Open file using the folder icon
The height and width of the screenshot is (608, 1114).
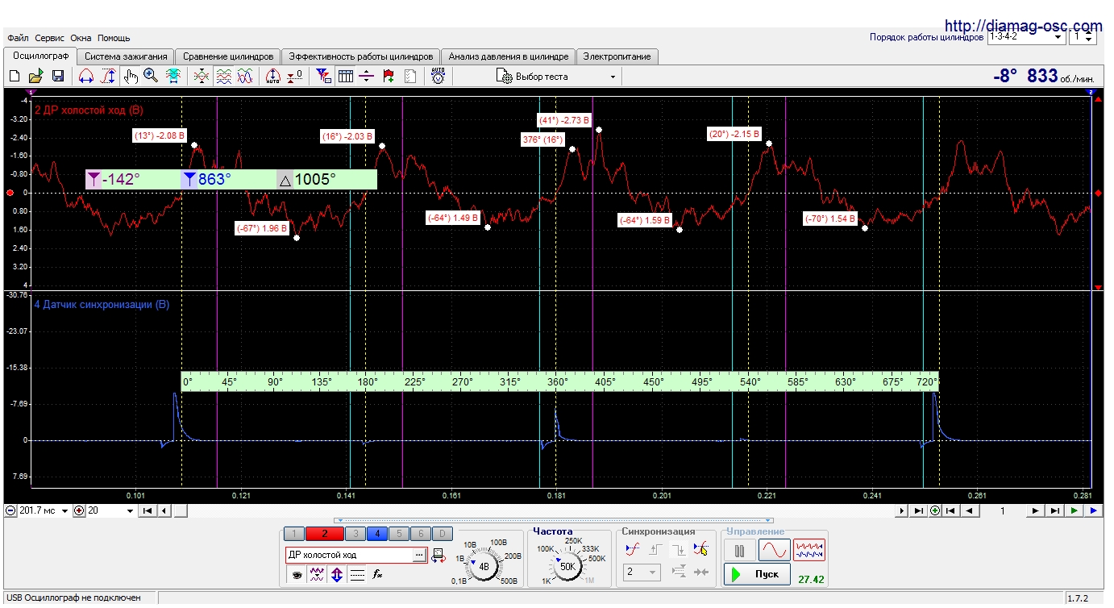coord(35,76)
